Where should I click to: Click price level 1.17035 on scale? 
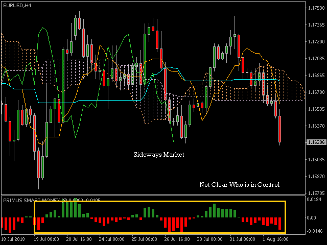coord(316,59)
